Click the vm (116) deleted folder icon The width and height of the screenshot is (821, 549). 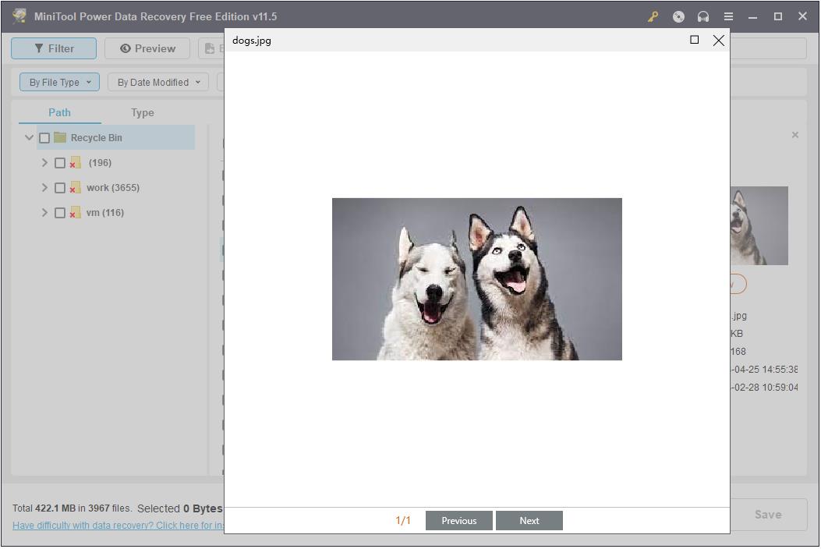click(x=75, y=213)
